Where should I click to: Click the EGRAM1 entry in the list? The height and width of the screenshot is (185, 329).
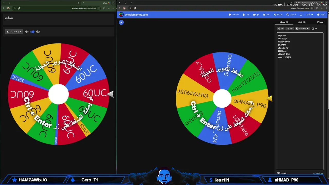[282, 45]
